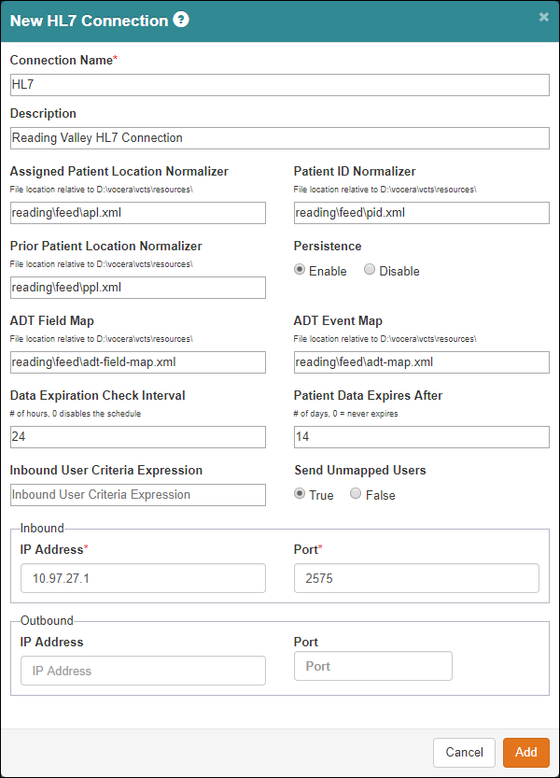This screenshot has width=560, height=778.
Task: Click the Patient ID Normalizer label
Action: [355, 171]
